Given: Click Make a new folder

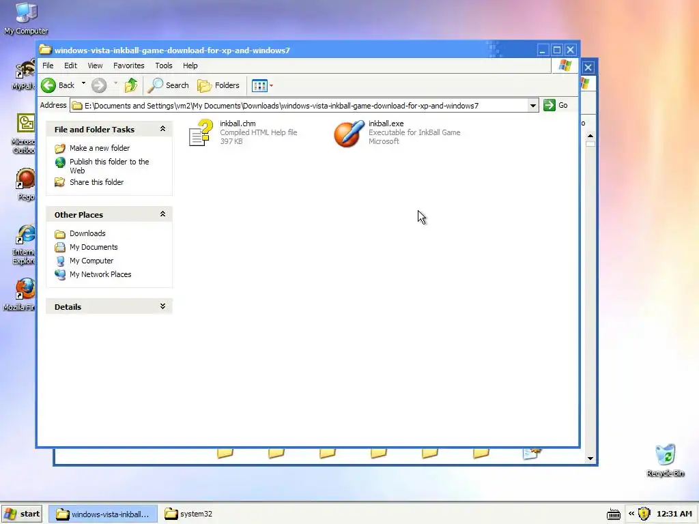Looking at the screenshot, I should (x=100, y=148).
